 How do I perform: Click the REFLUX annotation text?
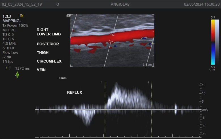(x=75, y=92)
